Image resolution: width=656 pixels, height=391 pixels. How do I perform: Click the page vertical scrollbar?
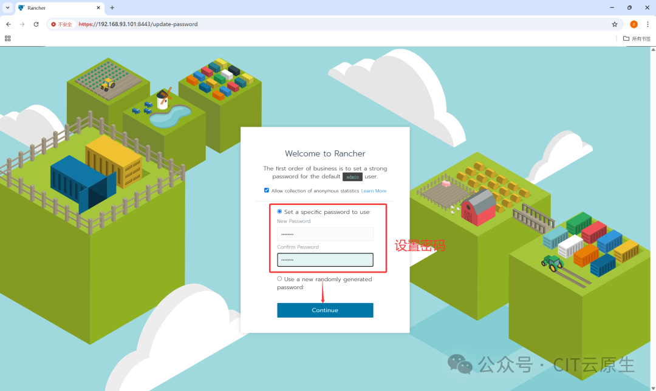click(x=652, y=218)
